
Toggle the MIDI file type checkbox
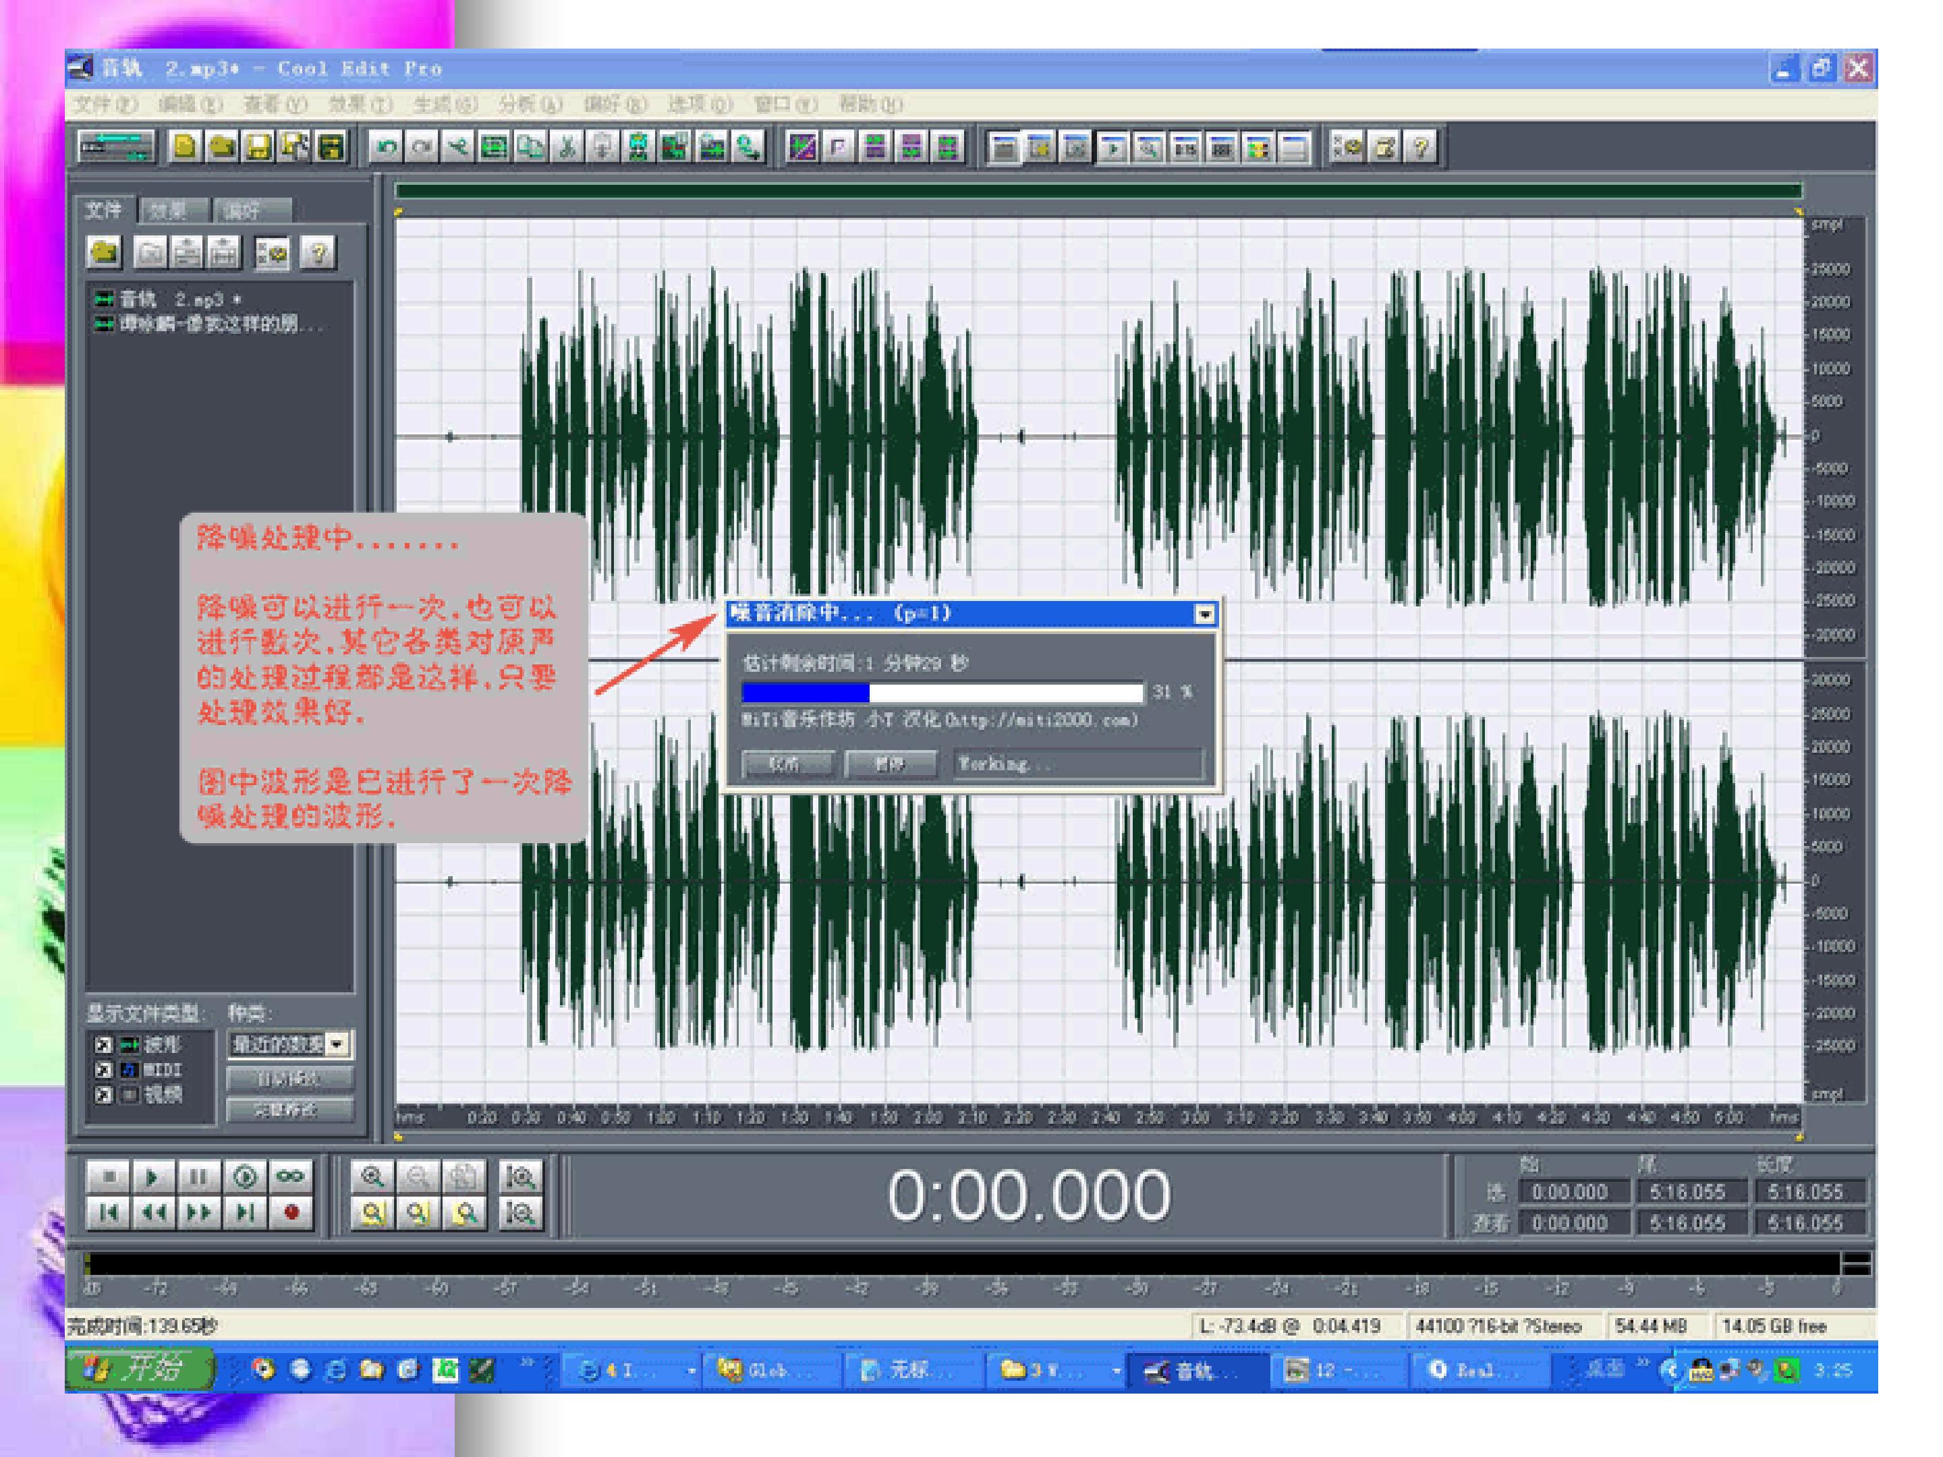tap(103, 1070)
